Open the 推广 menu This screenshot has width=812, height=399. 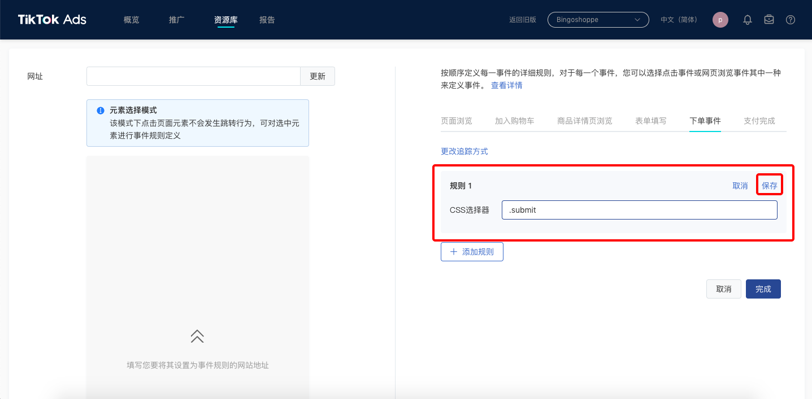point(176,20)
